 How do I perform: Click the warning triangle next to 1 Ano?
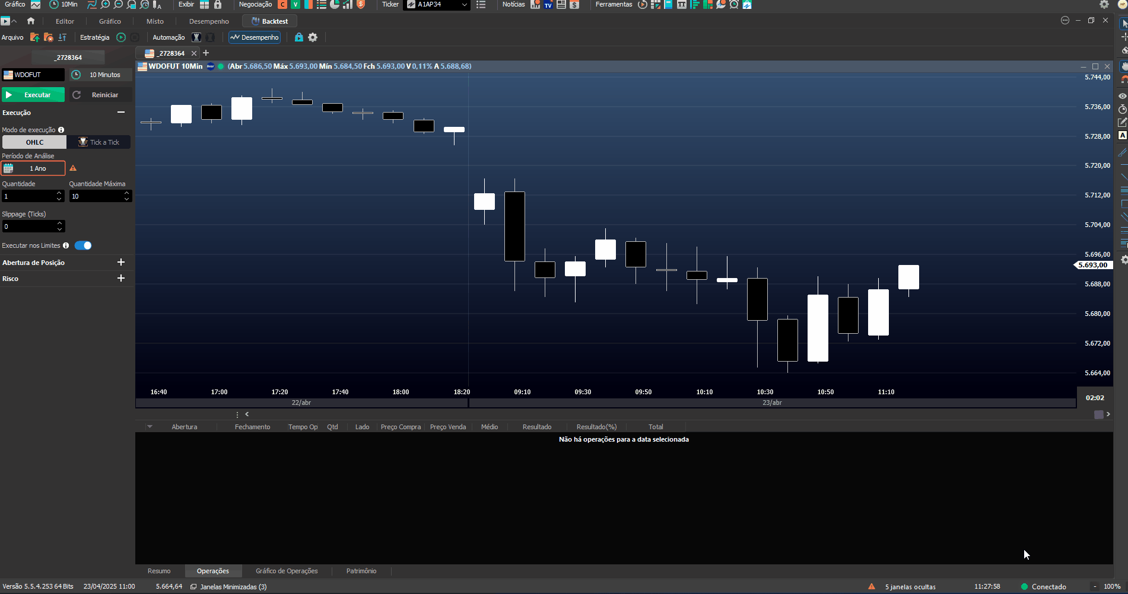tap(73, 168)
